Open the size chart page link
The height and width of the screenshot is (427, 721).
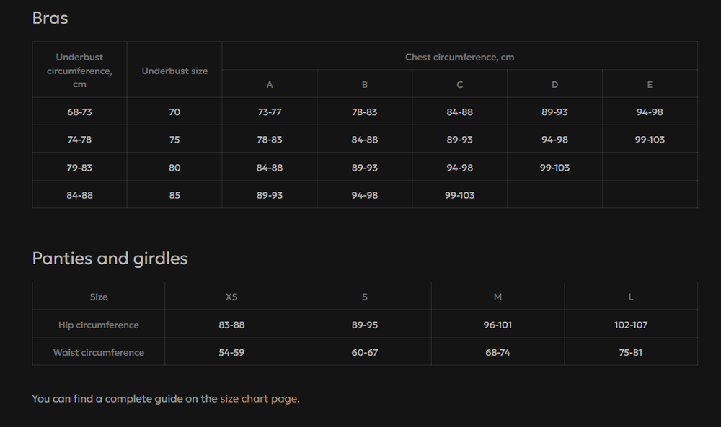click(x=260, y=398)
